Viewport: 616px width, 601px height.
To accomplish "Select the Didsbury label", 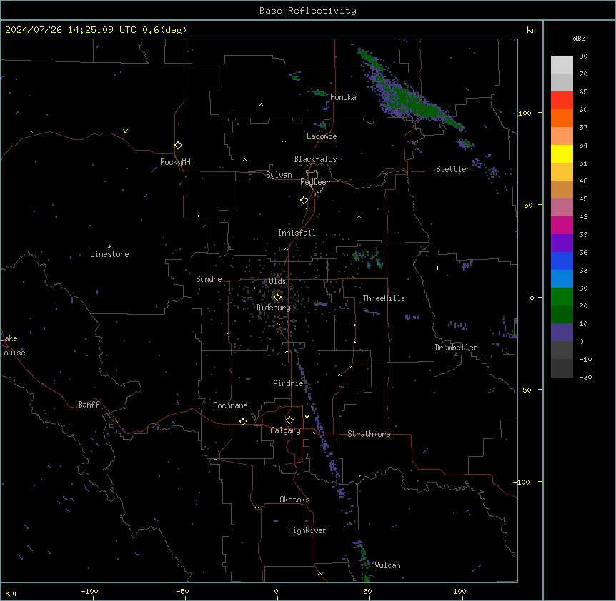I will pyautogui.click(x=274, y=308).
